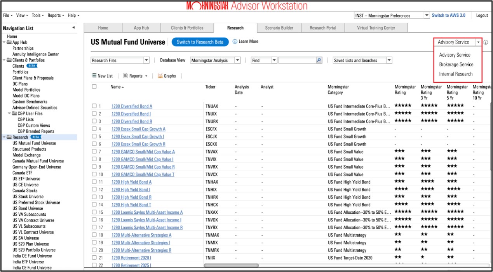Click the Logout link
Viewport: 493px width, 272px height.
tap(482, 16)
